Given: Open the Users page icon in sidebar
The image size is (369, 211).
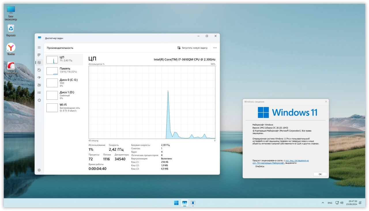Looking at the screenshot, I should pyautogui.click(x=39, y=85).
